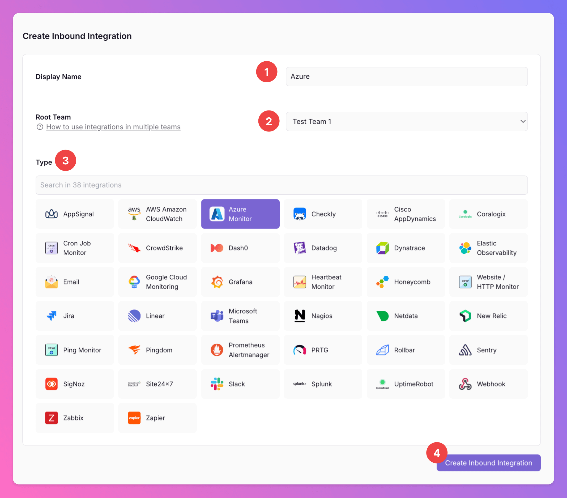Image resolution: width=567 pixels, height=498 pixels.
Task: Choose the Sentry integration icon
Action: 465,350
